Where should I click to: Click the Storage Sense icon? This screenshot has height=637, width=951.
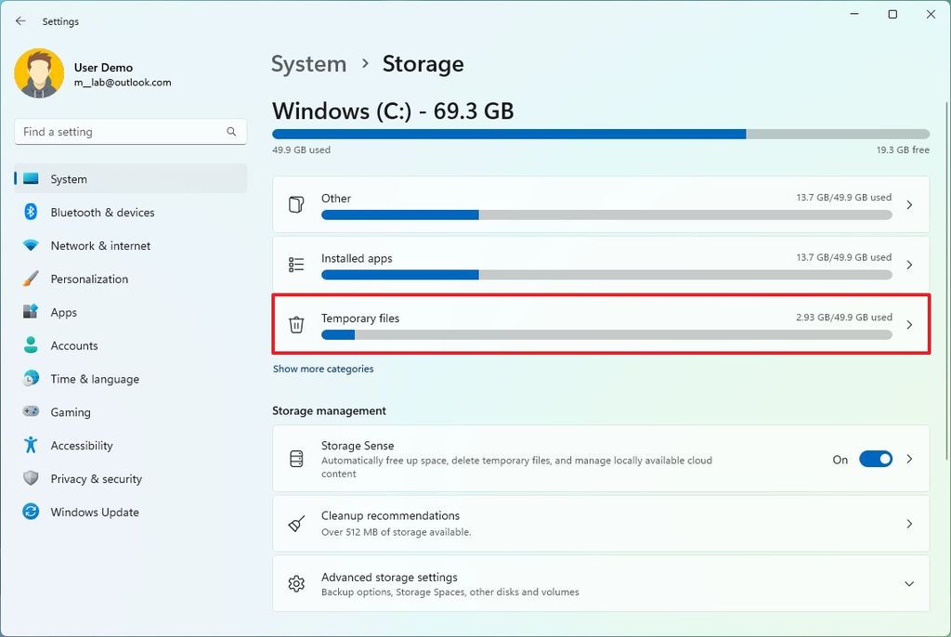tap(296, 459)
